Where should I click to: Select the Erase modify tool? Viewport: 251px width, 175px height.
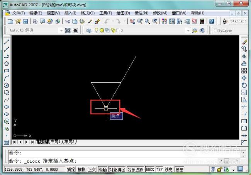(244, 42)
